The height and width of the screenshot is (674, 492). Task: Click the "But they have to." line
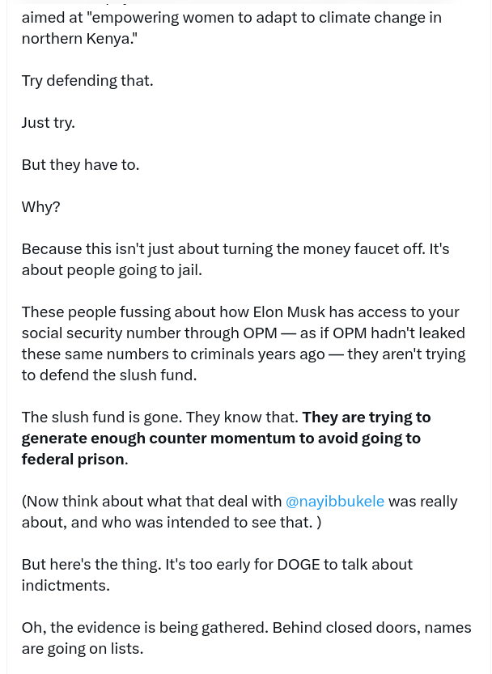[x=80, y=164]
